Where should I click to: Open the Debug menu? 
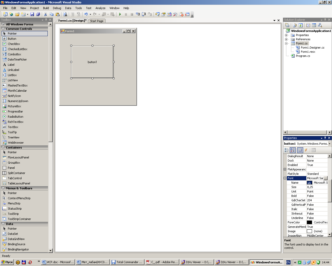pos(57,8)
